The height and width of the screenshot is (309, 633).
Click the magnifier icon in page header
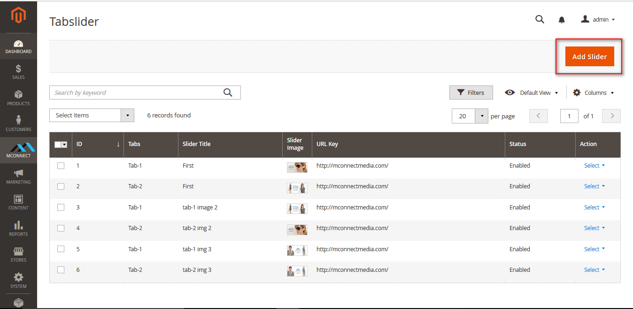[540, 19]
